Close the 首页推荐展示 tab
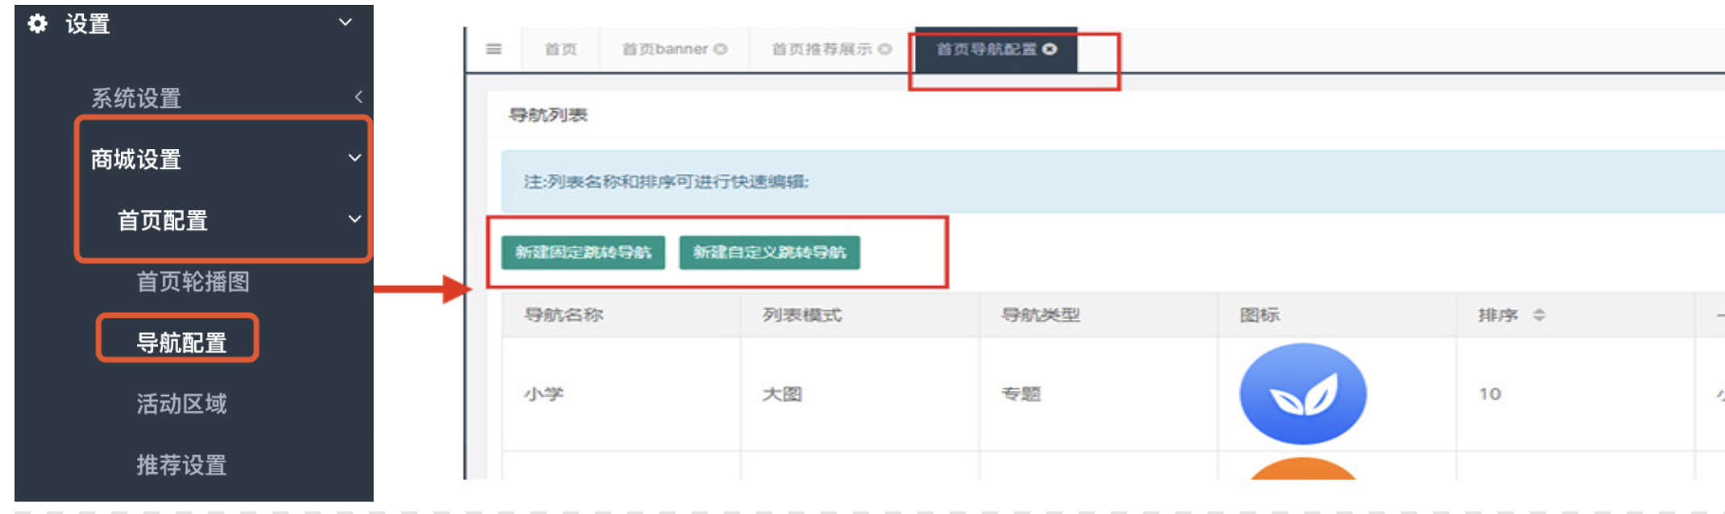 (x=885, y=49)
